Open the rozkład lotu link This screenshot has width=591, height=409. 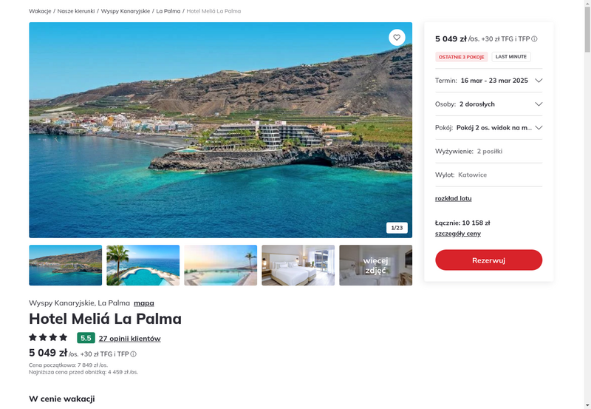point(453,198)
